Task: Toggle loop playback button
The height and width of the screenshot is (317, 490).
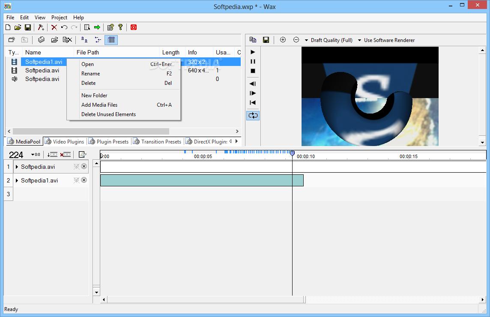Action: 253,115
